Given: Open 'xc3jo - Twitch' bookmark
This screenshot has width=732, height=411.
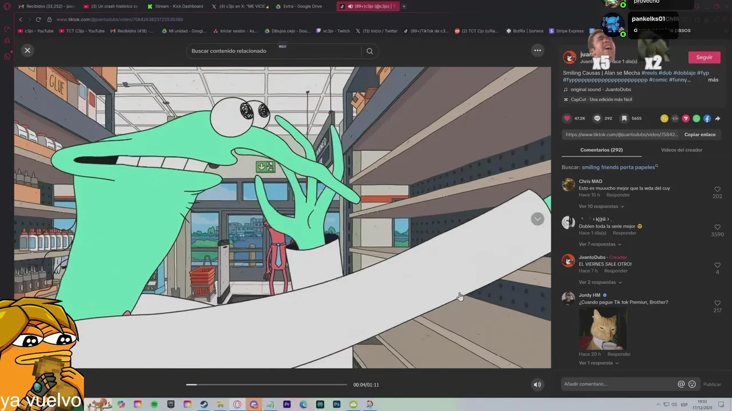Looking at the screenshot, I should [332, 31].
